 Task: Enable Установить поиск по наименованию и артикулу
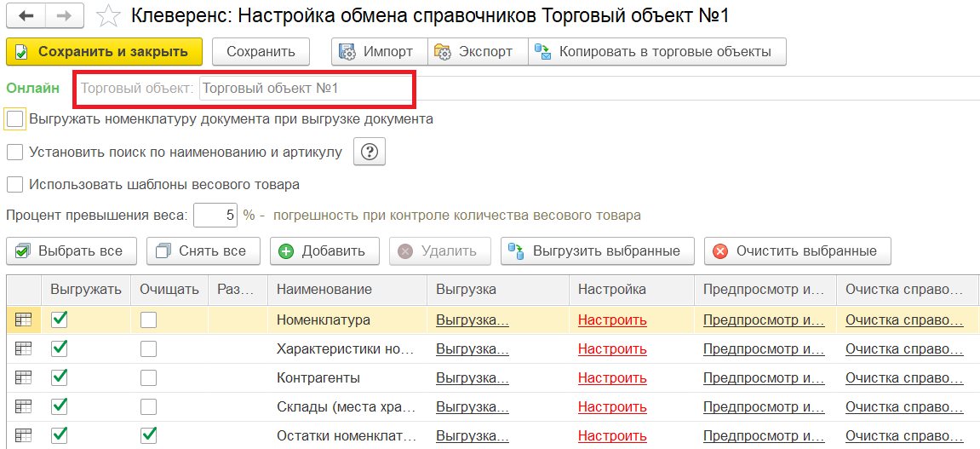coord(15,152)
